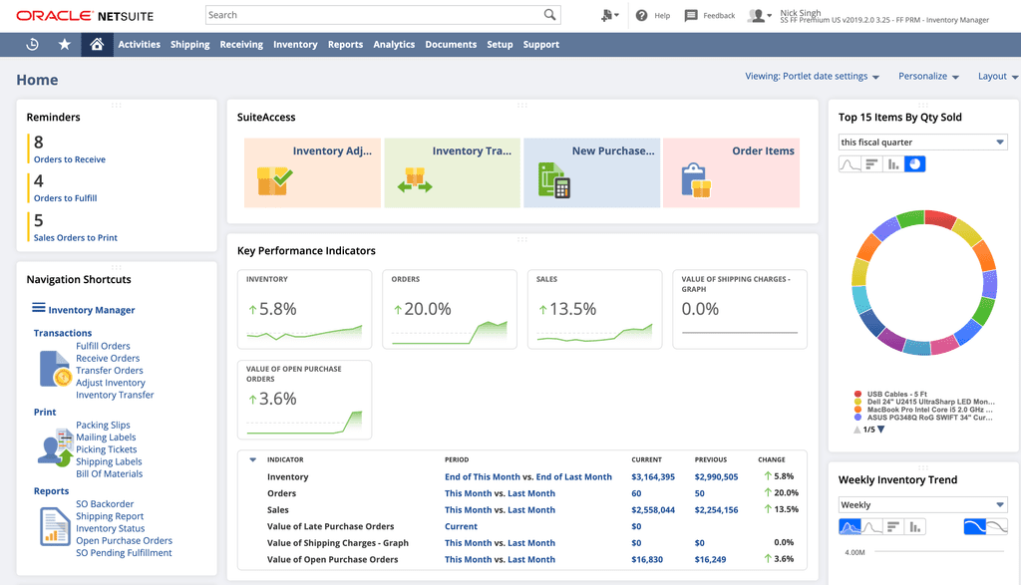This screenshot has width=1021, height=585.
Task: Click the Transactions document coin icon
Action: 56,369
